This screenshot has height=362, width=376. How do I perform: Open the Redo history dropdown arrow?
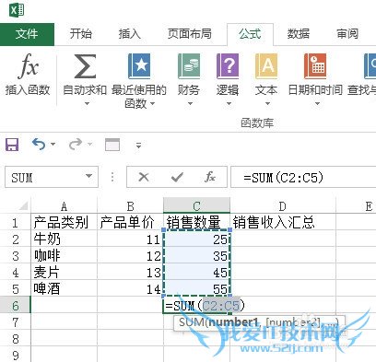(89, 144)
